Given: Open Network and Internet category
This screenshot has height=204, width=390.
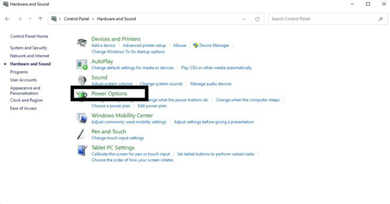Looking at the screenshot, I should [30, 56].
